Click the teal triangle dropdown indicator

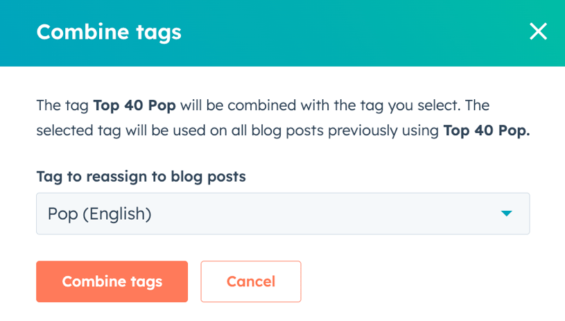click(507, 214)
